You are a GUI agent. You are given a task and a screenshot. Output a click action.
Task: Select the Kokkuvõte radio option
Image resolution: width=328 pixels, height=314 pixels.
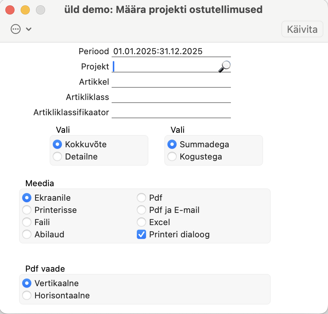(x=57, y=145)
